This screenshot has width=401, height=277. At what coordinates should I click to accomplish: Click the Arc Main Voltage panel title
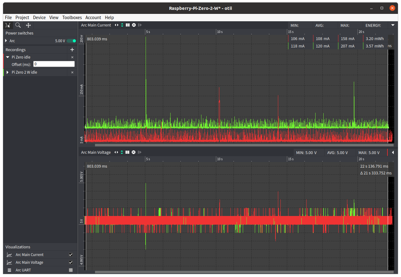(x=96, y=153)
